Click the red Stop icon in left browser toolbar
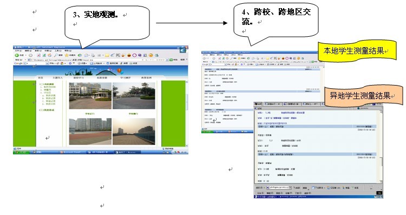The image size is (406, 215). [x=39, y=55]
